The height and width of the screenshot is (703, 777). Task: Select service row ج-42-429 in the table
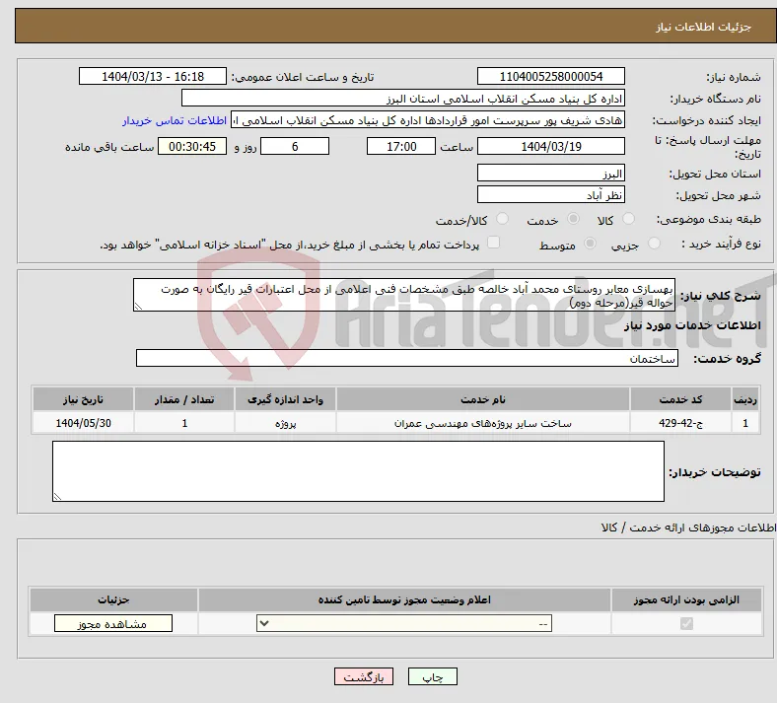point(395,423)
